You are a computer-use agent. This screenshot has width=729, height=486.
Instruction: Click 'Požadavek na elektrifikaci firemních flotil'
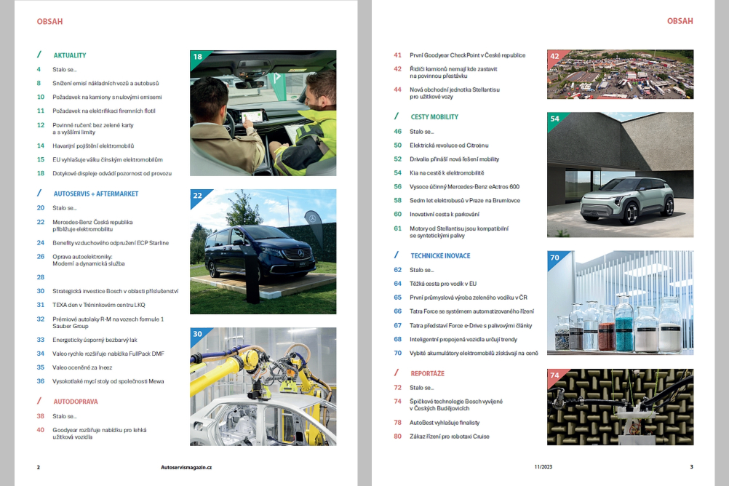(x=104, y=111)
